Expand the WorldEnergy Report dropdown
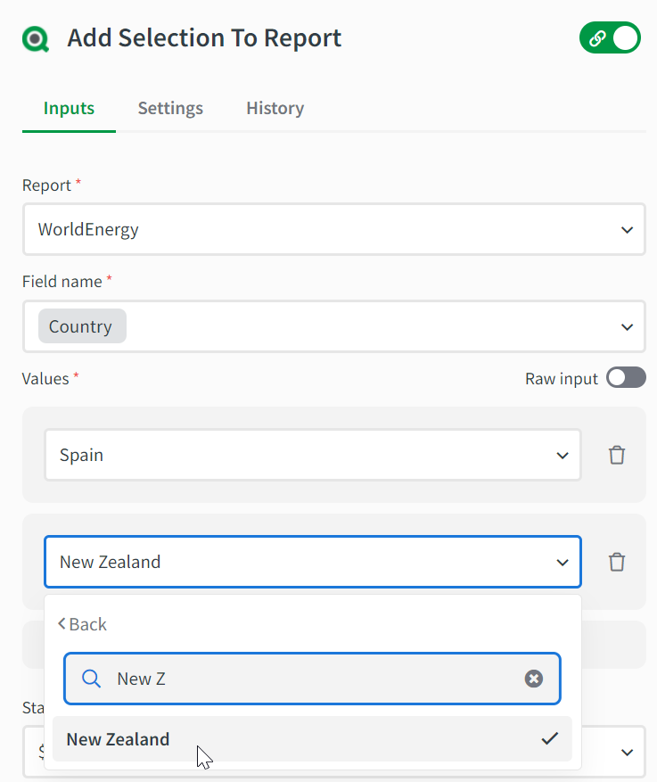The image size is (657, 782). pyautogui.click(x=333, y=229)
